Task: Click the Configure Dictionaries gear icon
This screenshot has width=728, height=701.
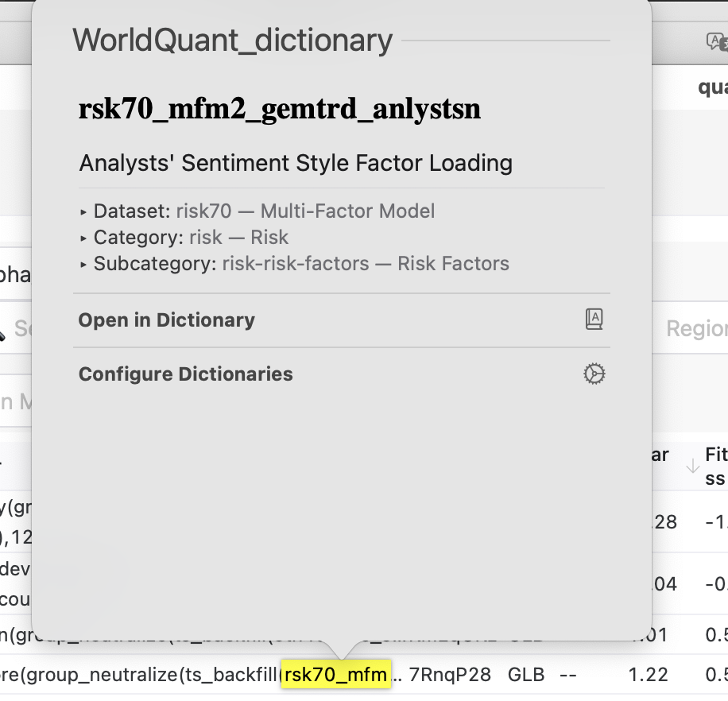Action: coord(594,374)
